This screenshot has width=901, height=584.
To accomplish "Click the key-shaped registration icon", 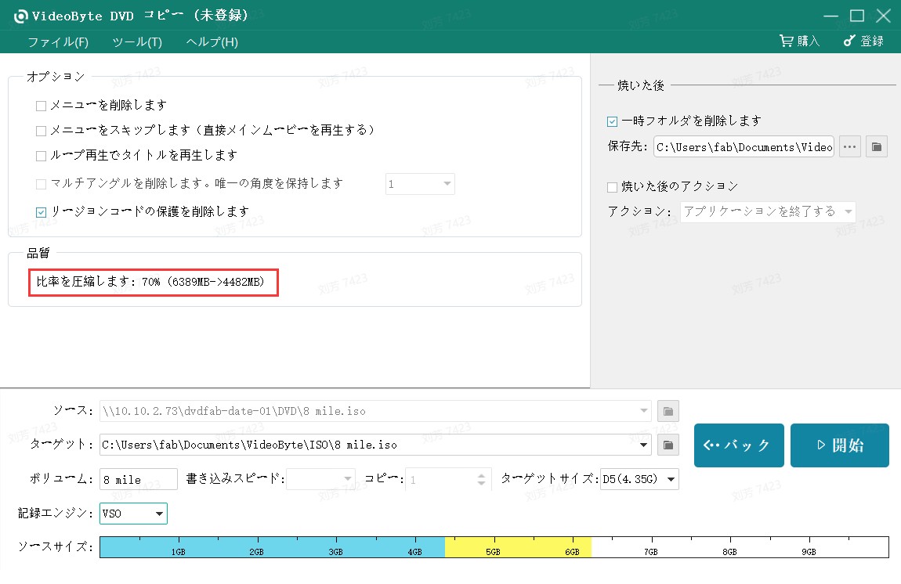I will (849, 41).
